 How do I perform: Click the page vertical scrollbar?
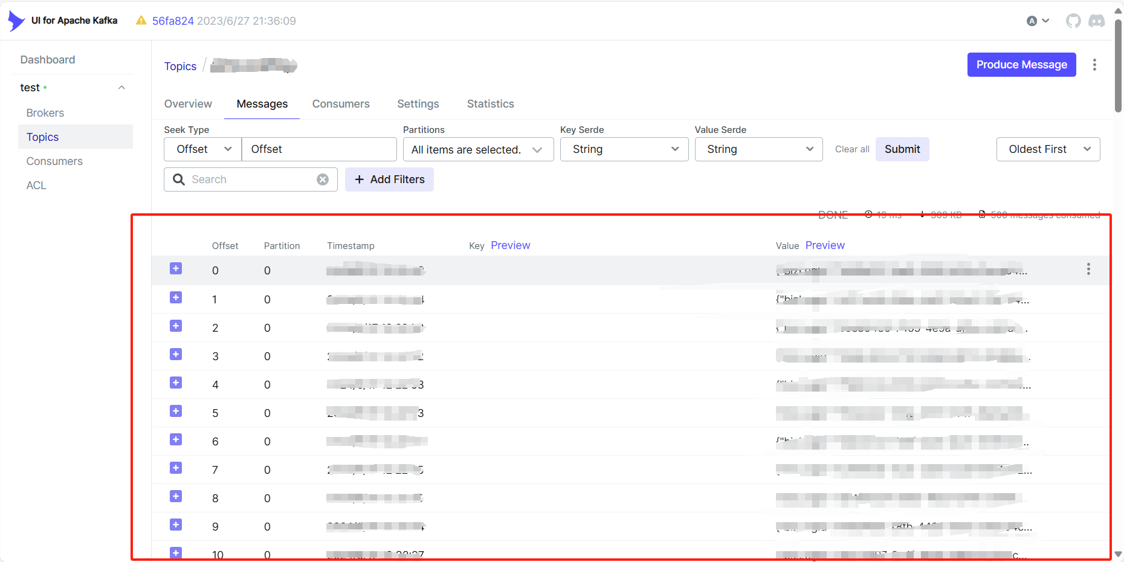[1118, 65]
